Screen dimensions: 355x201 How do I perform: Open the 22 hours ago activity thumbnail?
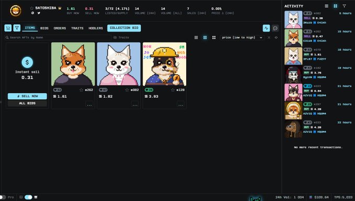point(293,129)
